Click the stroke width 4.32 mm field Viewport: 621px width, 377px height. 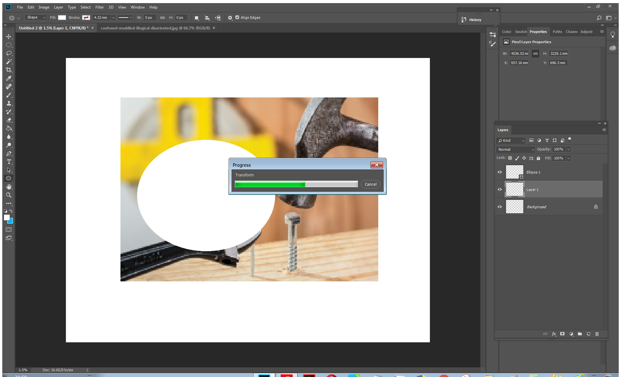coord(101,17)
